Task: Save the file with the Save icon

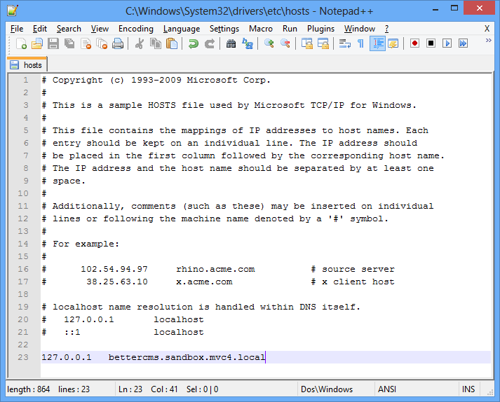Action: click(53, 43)
